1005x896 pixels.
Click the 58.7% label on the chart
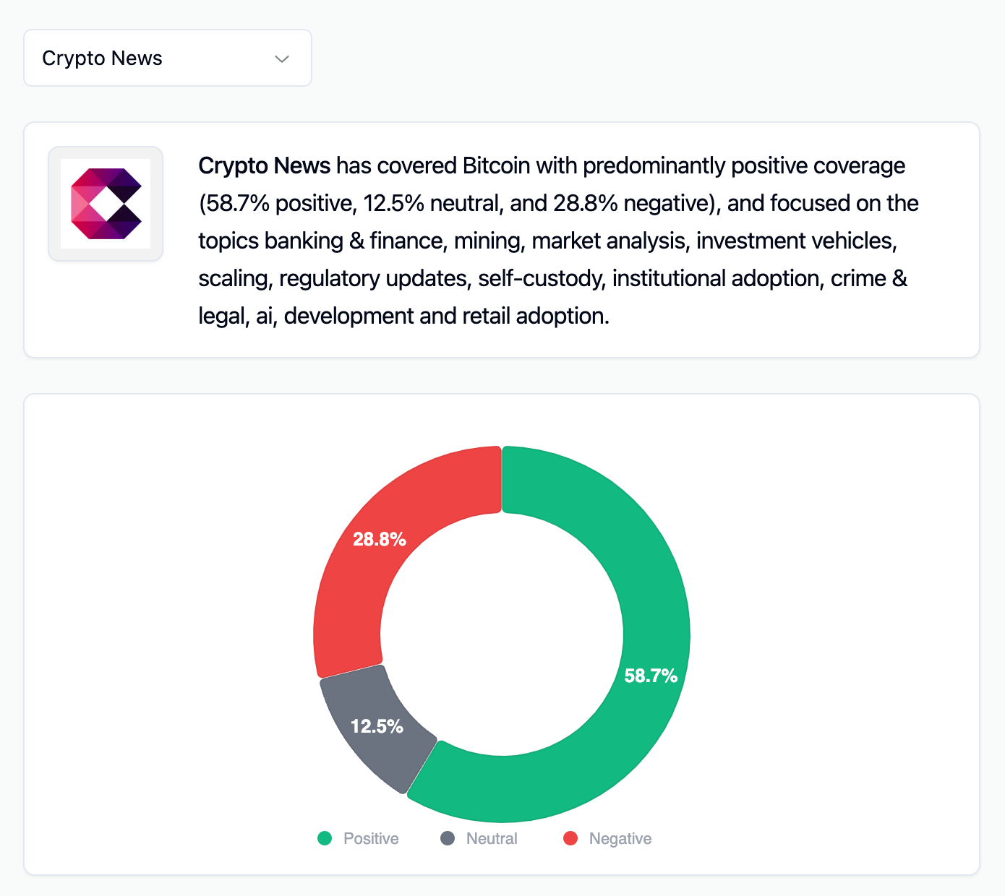point(651,676)
